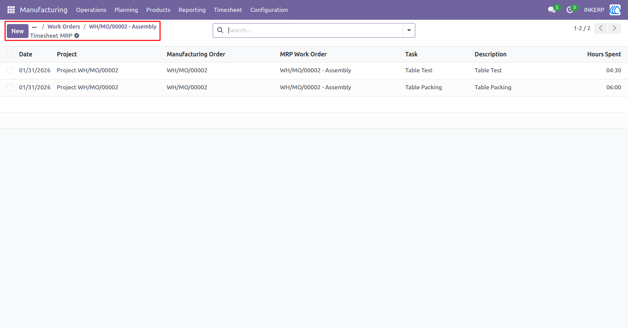The width and height of the screenshot is (628, 328).
Task: Sort by Hours Spent column header
Action: click(604, 54)
